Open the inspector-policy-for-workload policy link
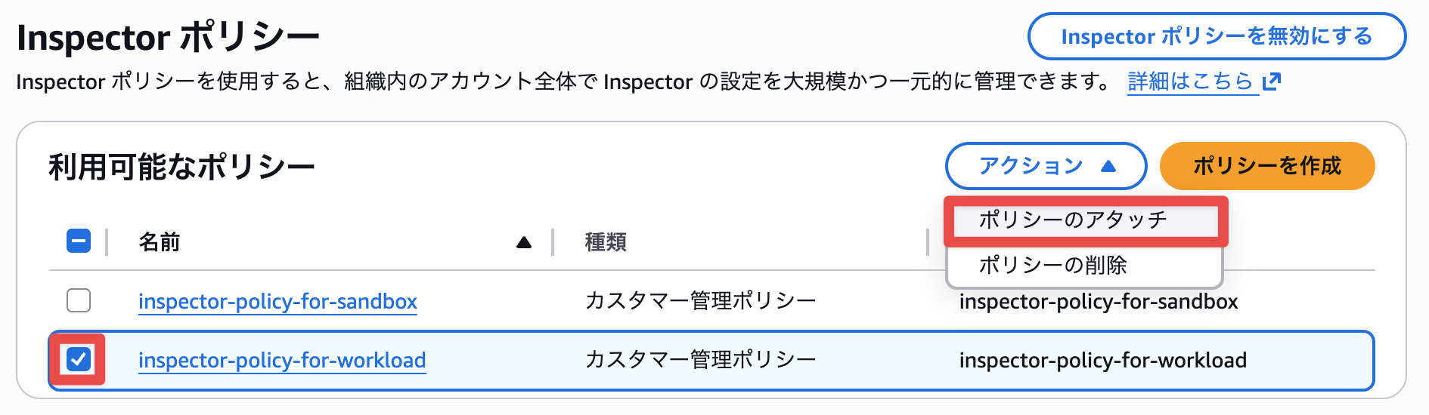This screenshot has width=1429, height=415. 282,361
